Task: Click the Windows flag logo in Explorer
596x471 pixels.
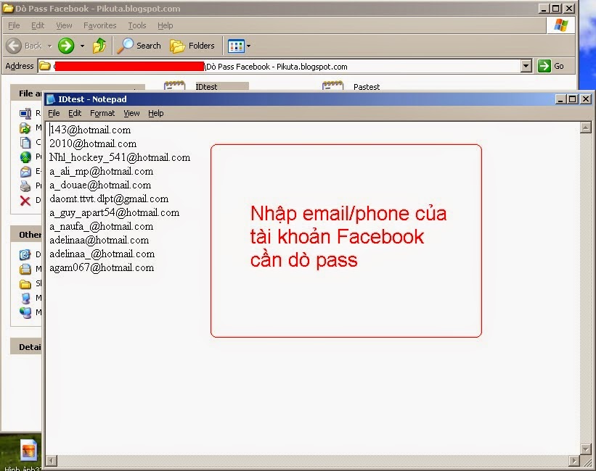Action: point(560,25)
